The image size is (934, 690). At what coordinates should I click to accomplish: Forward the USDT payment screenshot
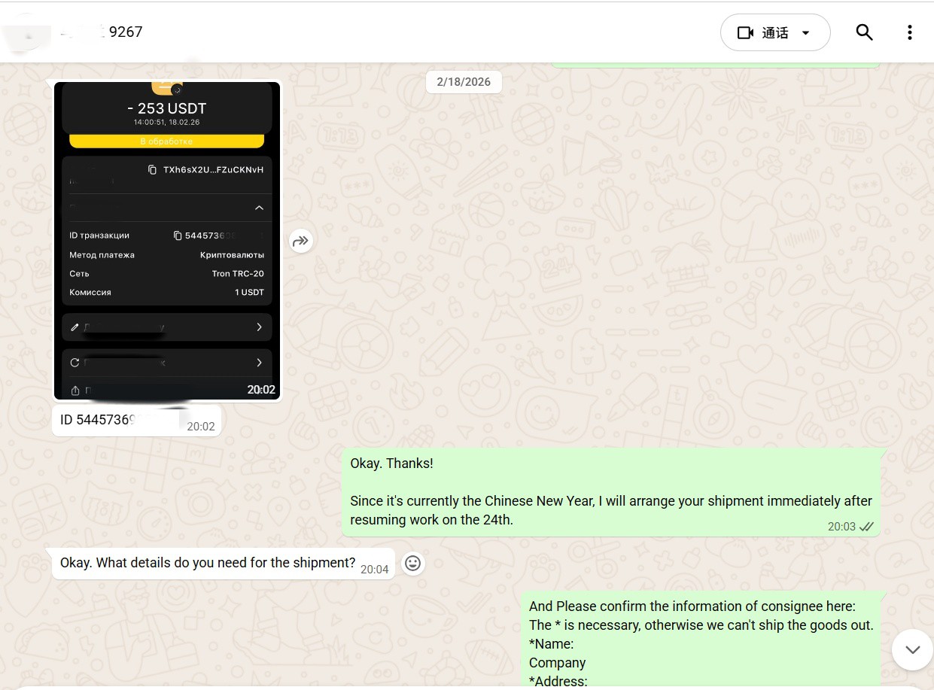(x=300, y=241)
